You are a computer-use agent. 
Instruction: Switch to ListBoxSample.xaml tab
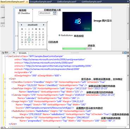(67, 2)
